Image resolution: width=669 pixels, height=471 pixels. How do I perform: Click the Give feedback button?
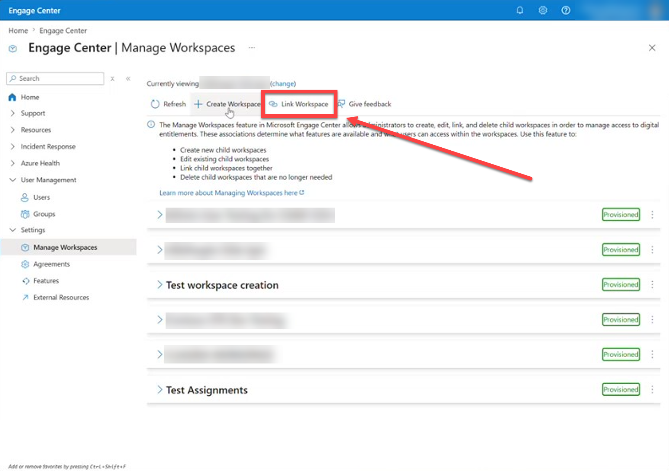365,104
